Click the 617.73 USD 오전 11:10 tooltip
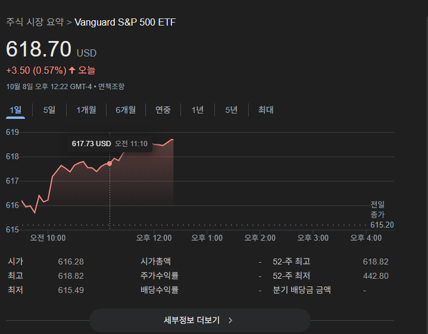 (x=110, y=144)
